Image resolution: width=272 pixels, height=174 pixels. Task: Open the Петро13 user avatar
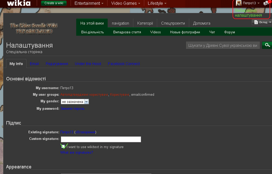238,3
